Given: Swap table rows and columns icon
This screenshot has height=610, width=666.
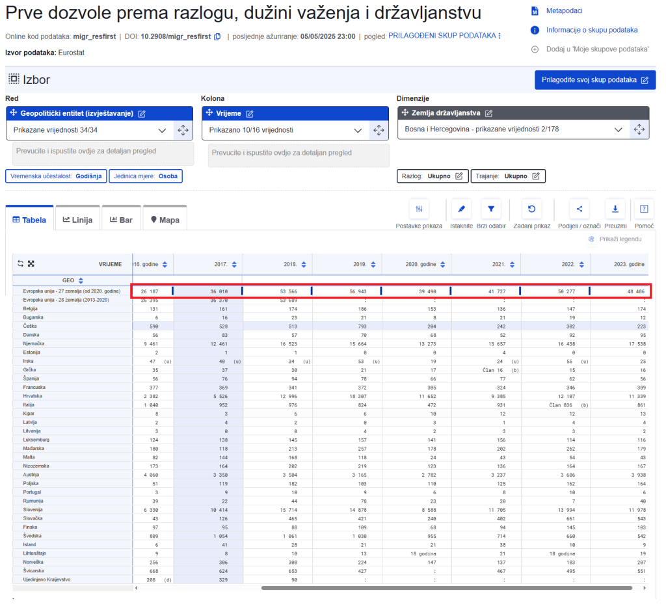Looking at the screenshot, I should [20, 264].
